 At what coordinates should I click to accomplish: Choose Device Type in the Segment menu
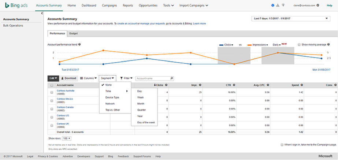click(x=115, y=97)
